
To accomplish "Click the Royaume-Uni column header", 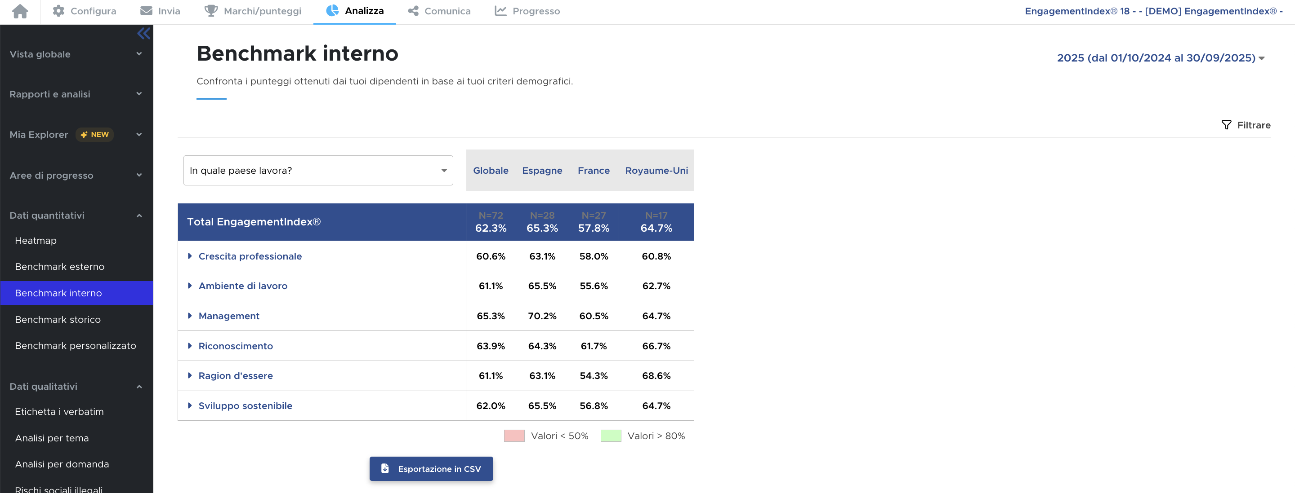I will point(656,171).
